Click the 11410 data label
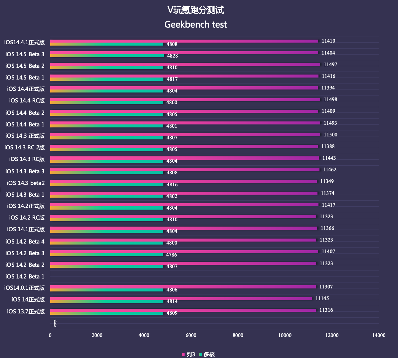398x358 pixels. [x=328, y=41]
